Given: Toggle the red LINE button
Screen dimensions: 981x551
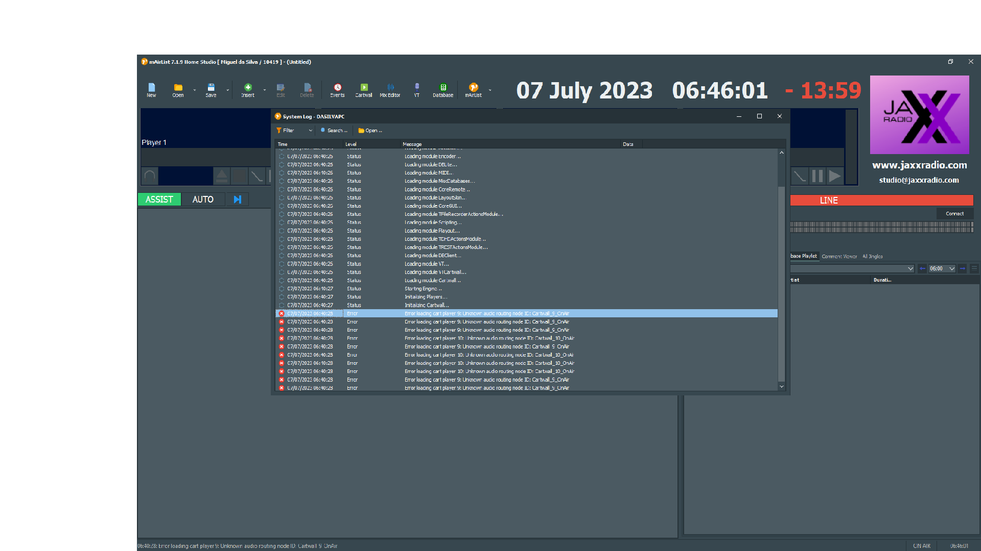Looking at the screenshot, I should (881, 201).
